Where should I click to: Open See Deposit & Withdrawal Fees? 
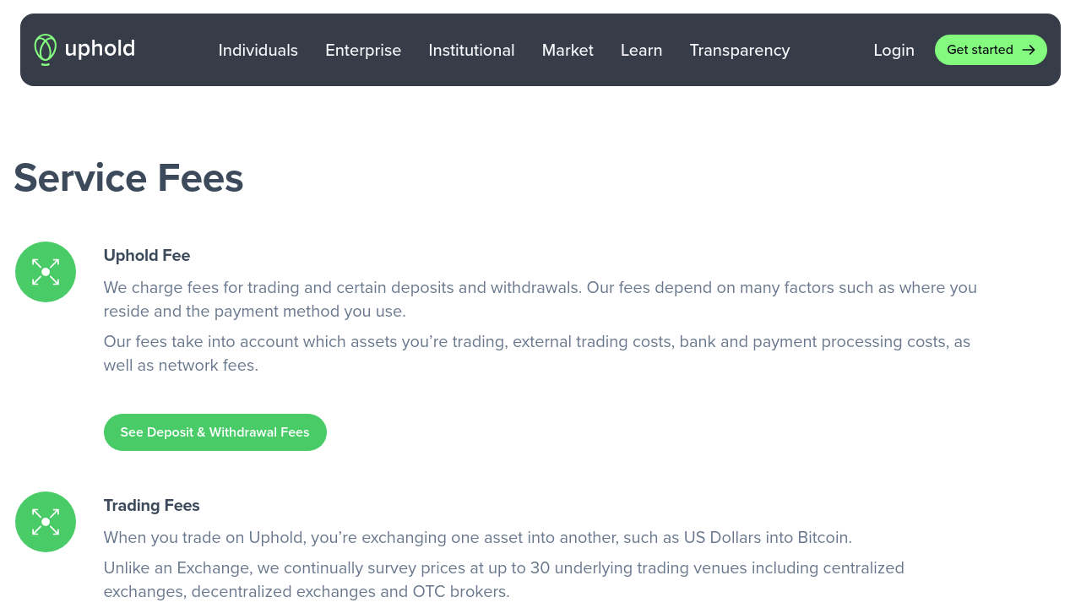click(215, 432)
